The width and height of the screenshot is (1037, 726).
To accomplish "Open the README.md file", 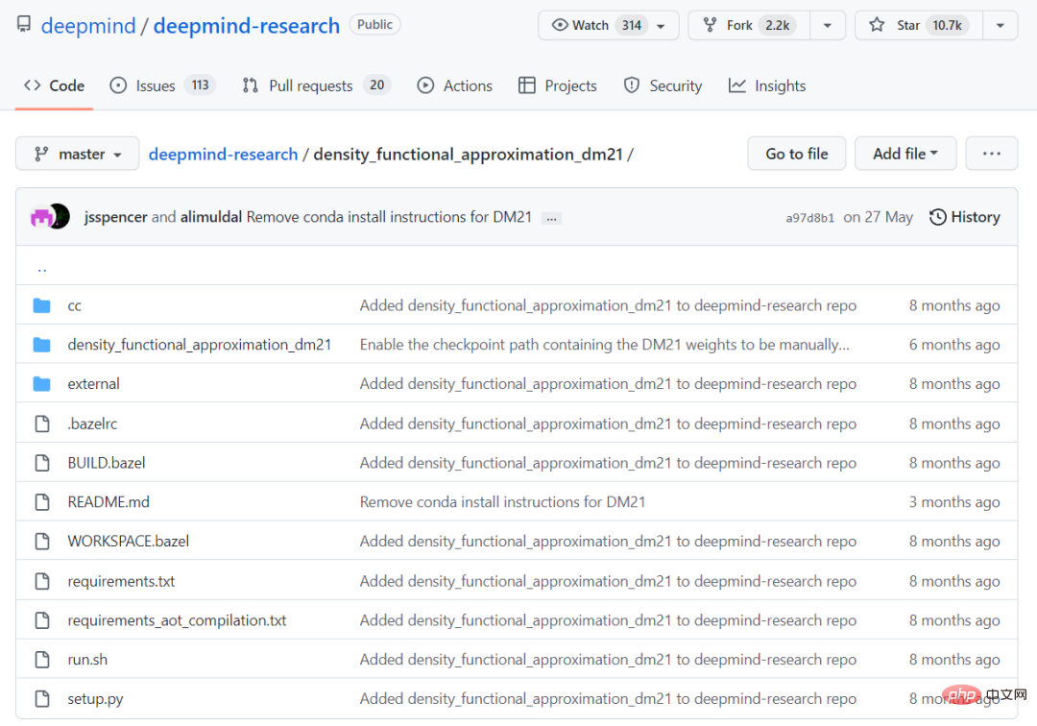I will 109,502.
